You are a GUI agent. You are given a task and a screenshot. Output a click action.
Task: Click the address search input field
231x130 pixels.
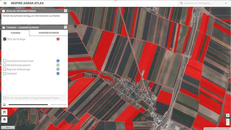[202, 3]
